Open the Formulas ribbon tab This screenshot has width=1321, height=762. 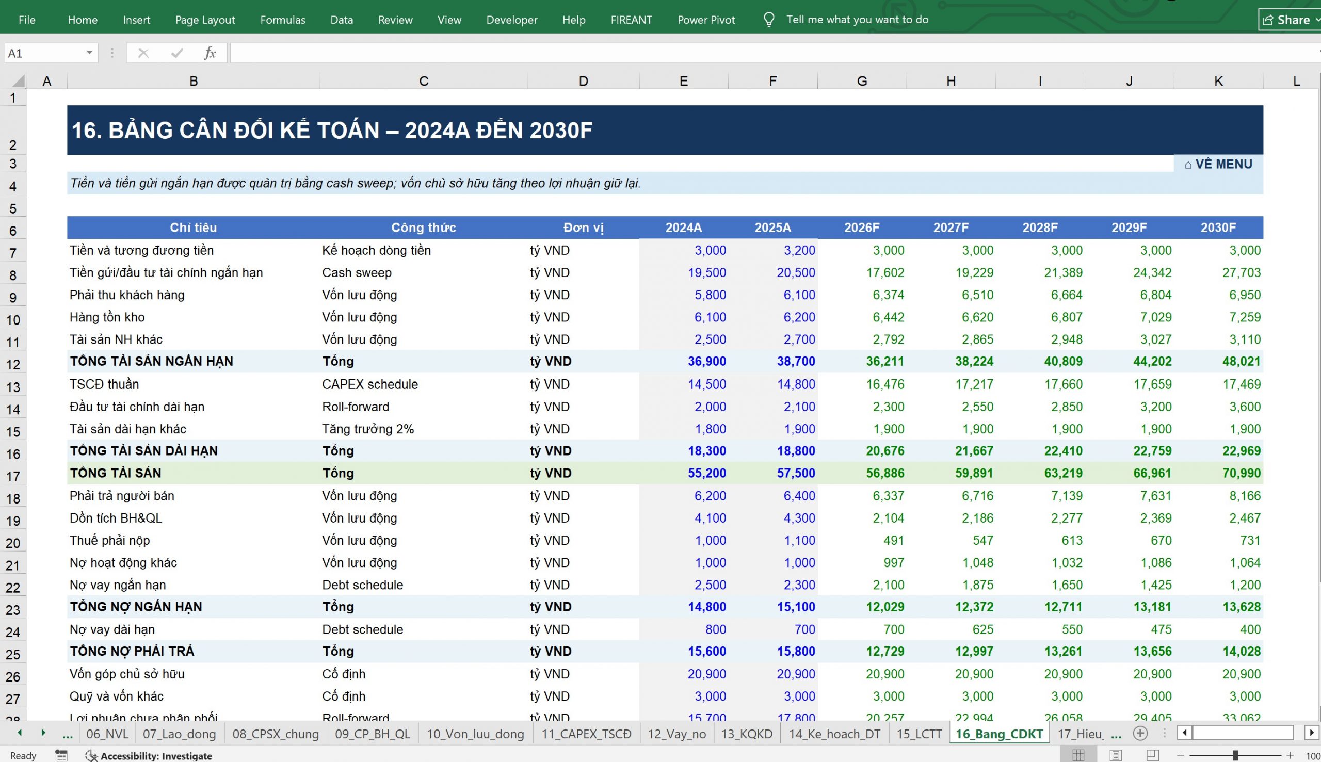pyautogui.click(x=283, y=20)
